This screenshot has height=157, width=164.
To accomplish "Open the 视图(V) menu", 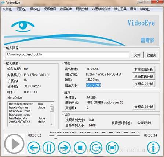I will [x=21, y=9].
